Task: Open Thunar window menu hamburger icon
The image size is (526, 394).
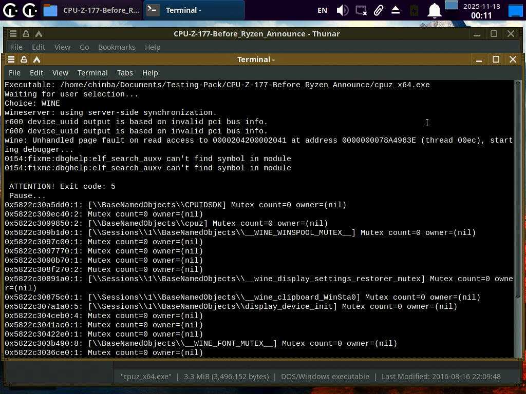Action: pos(13,33)
